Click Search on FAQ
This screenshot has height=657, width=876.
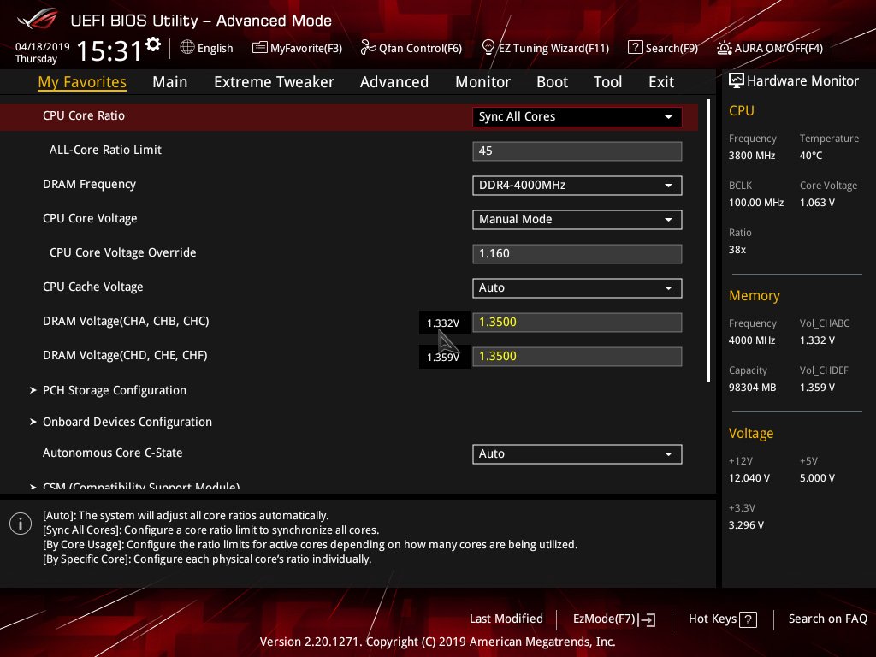pyautogui.click(x=828, y=619)
